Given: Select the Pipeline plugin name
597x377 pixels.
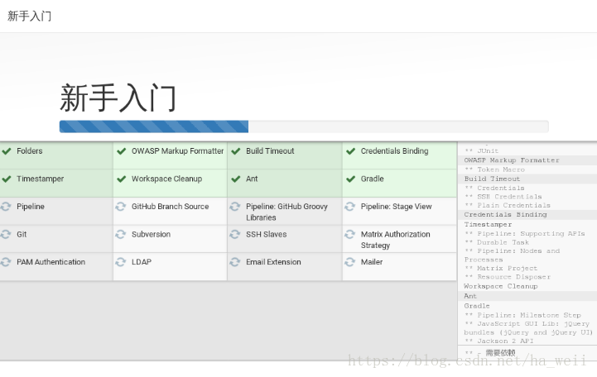Looking at the screenshot, I should point(31,207).
